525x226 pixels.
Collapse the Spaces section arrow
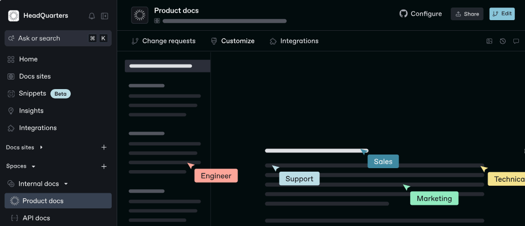point(33,166)
